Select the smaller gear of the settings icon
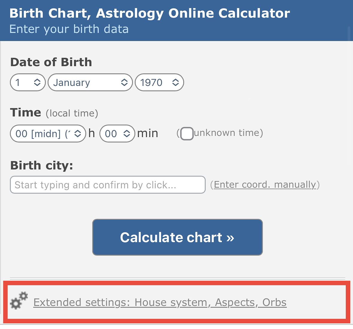353x329 pixels. (23, 295)
